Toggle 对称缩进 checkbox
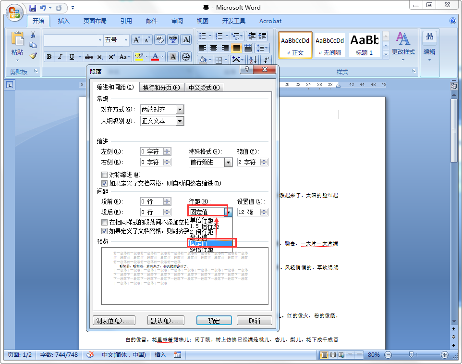The width and height of the screenshot is (462, 364). tap(104, 175)
